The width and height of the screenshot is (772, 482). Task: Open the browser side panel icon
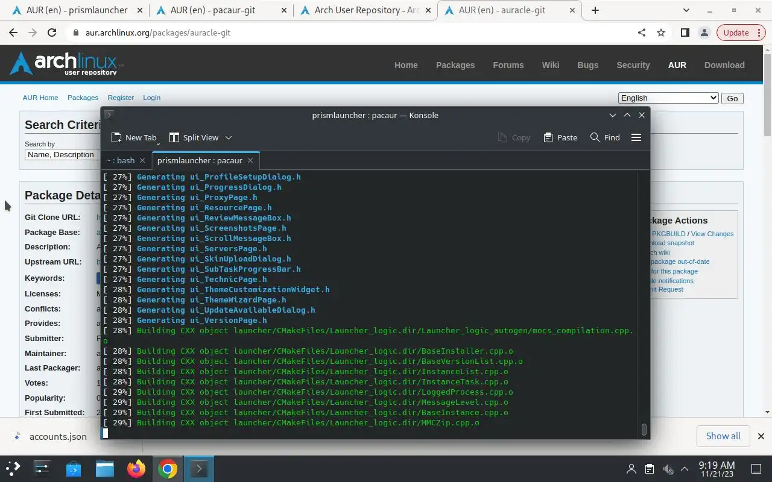(x=685, y=33)
